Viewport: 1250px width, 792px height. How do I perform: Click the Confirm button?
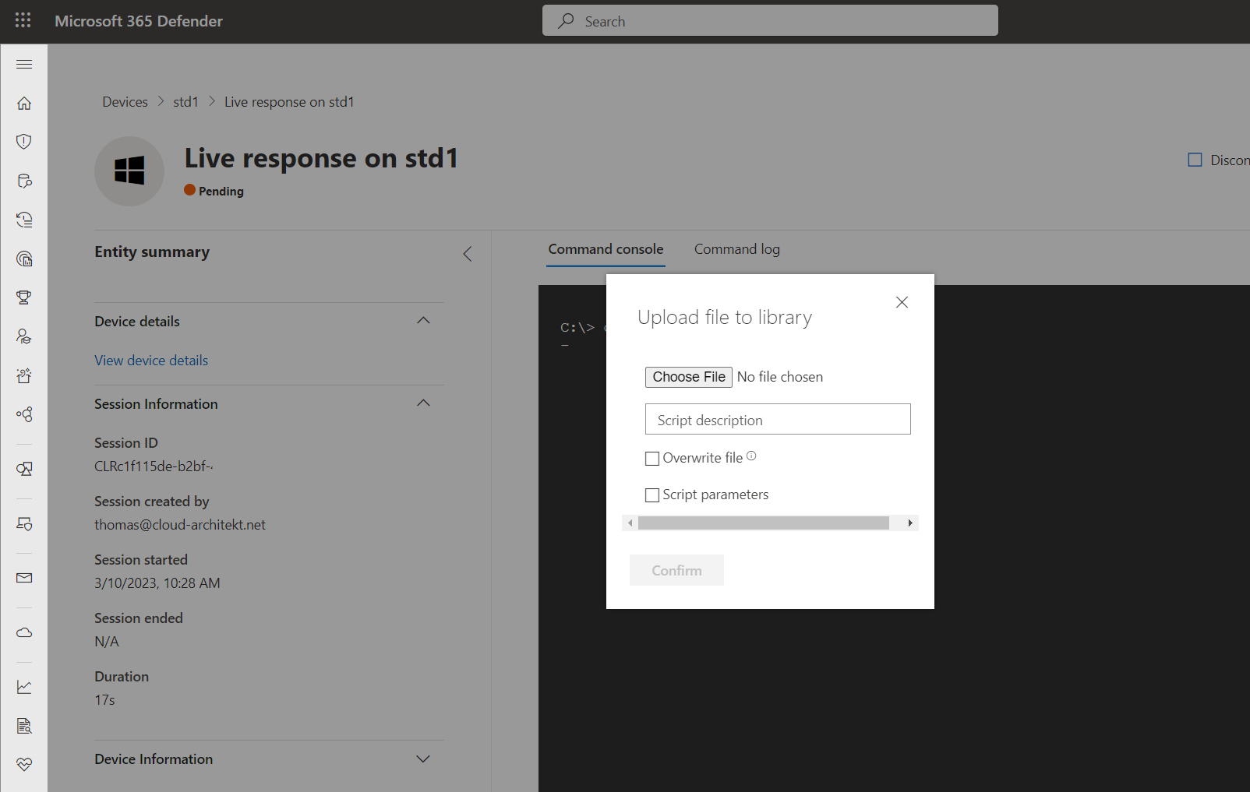(676, 570)
